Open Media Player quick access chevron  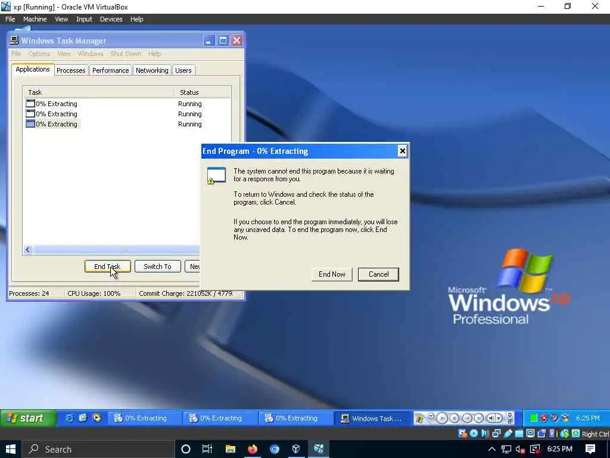click(x=431, y=416)
